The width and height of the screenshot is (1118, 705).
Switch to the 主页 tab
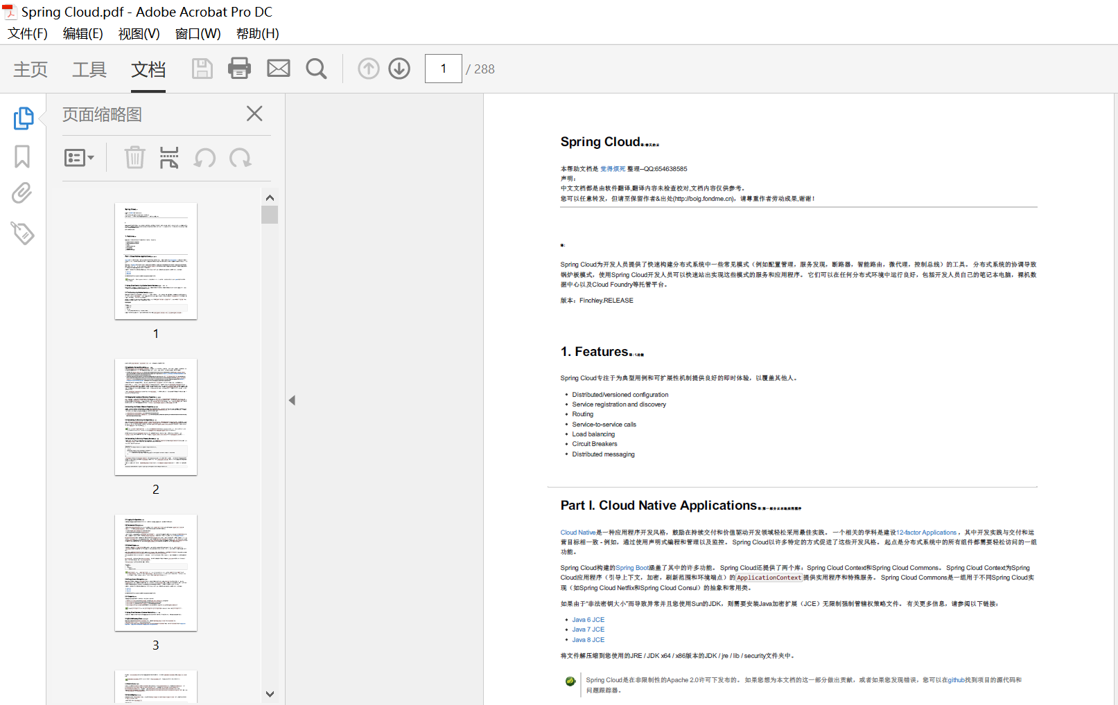[x=30, y=69]
